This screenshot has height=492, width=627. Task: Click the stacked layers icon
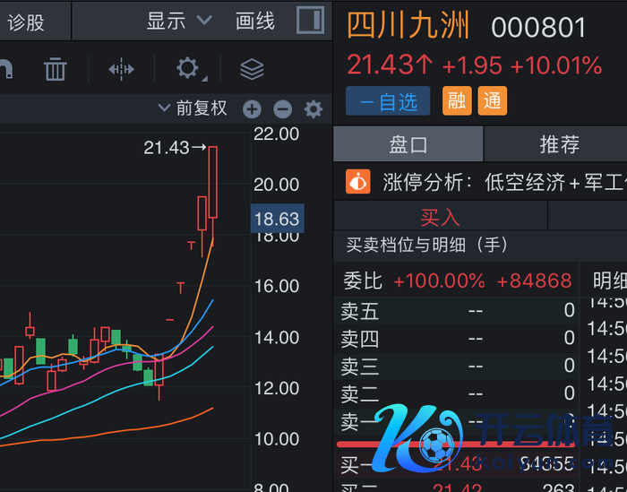252,69
